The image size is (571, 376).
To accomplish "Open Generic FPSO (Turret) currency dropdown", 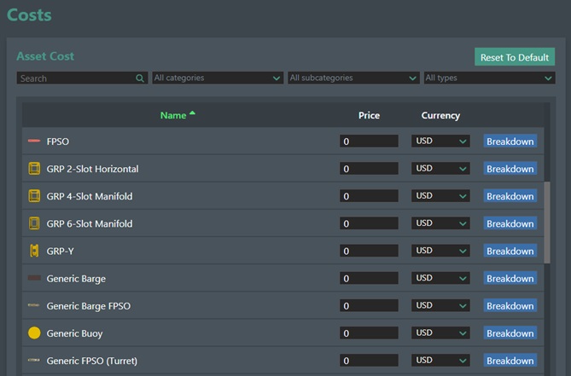I will tap(440, 360).
